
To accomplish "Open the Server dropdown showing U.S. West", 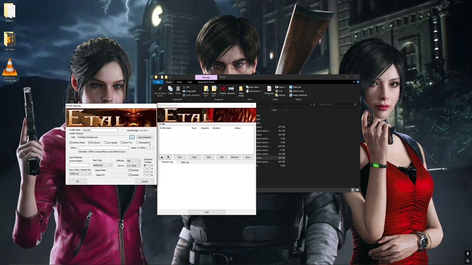I will 133,166.
